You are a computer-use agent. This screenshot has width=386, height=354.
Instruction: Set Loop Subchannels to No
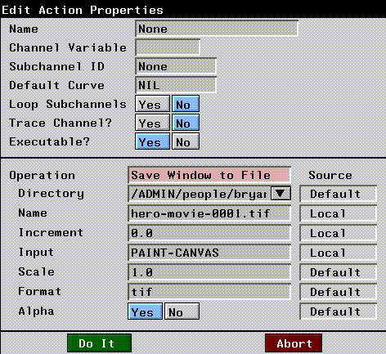pyautogui.click(x=186, y=104)
